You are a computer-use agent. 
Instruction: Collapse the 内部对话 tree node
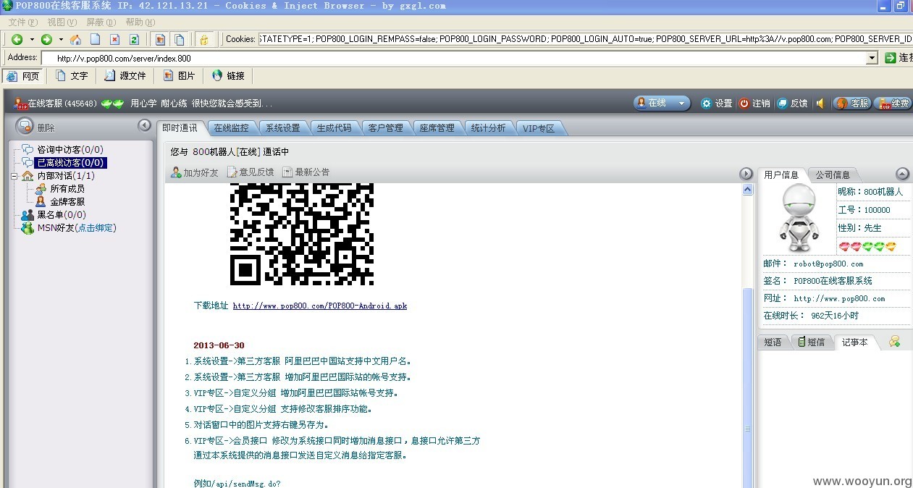(x=14, y=176)
